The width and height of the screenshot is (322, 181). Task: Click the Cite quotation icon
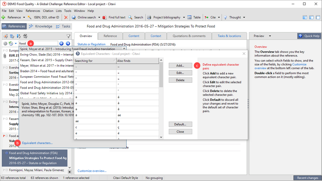pyautogui.click(x=206, y=17)
